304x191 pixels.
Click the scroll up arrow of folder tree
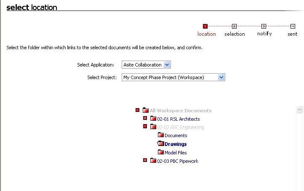pos(299,110)
